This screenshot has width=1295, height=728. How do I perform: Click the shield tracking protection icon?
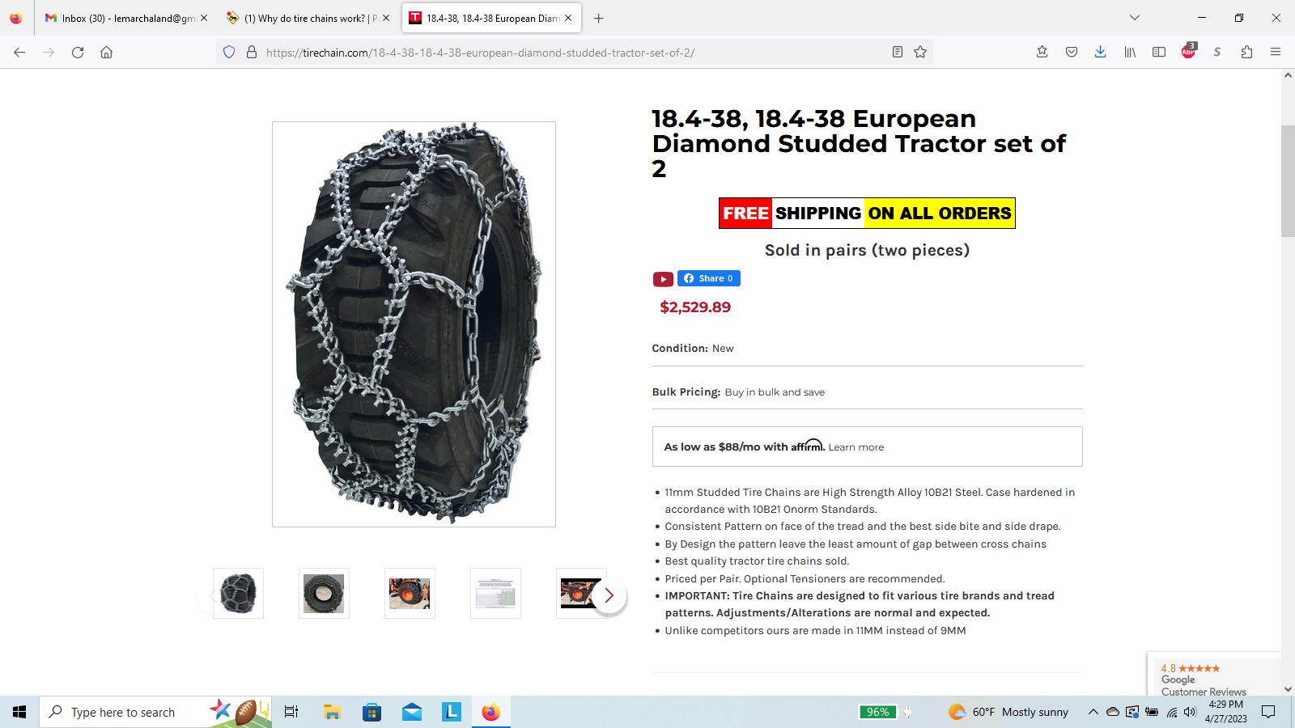[229, 53]
